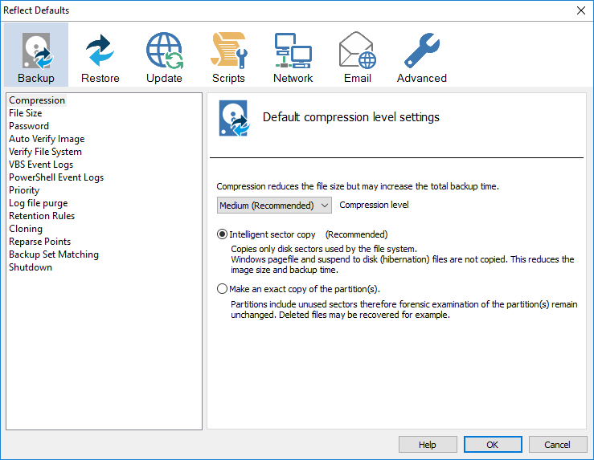
Task: Select Retention Rules list entry
Action: pyautogui.click(x=42, y=216)
